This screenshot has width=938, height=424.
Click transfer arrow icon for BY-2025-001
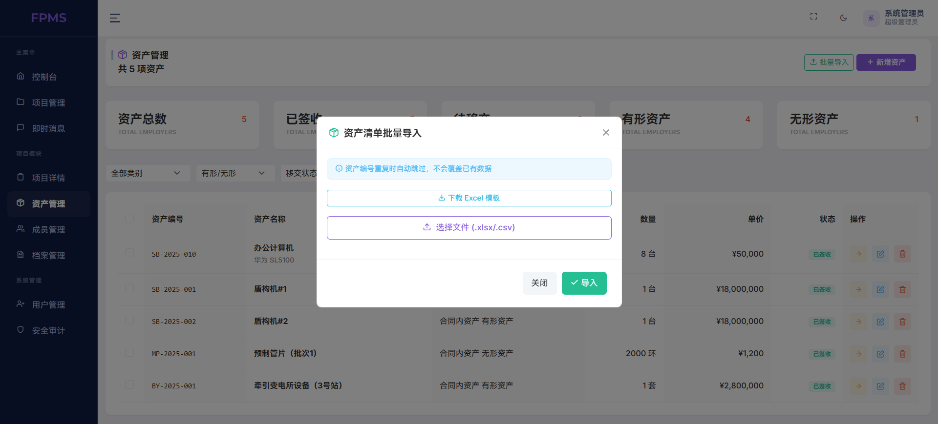pos(858,386)
